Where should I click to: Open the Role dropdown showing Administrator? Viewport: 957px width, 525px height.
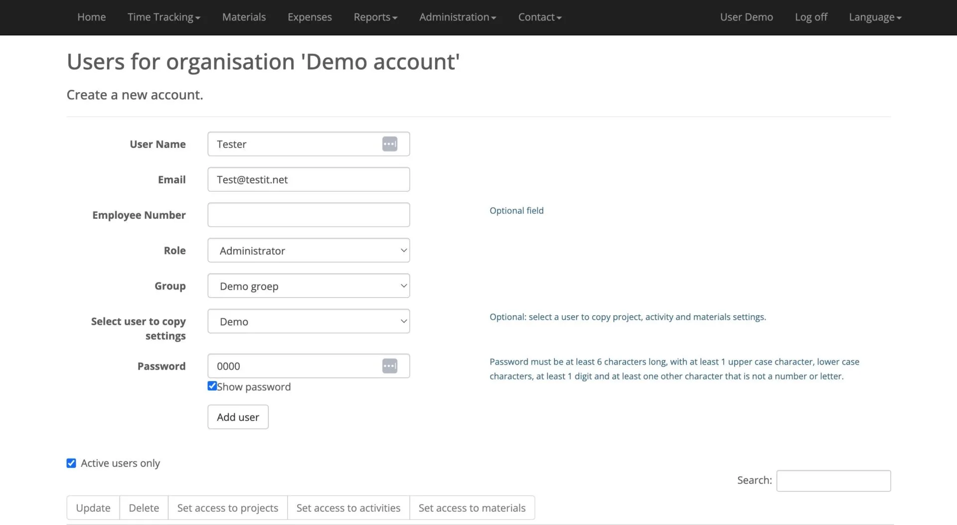[x=309, y=251]
